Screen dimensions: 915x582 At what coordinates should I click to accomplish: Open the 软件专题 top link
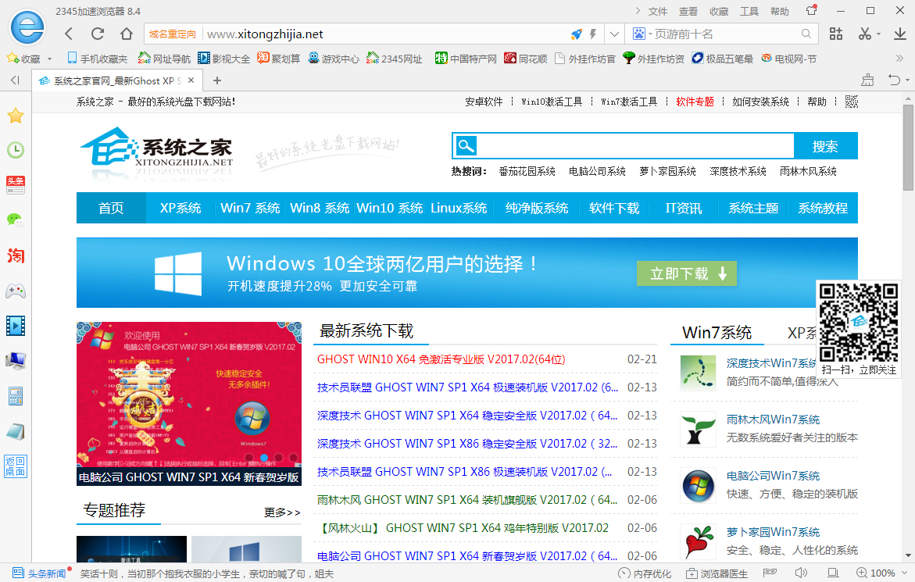(695, 102)
